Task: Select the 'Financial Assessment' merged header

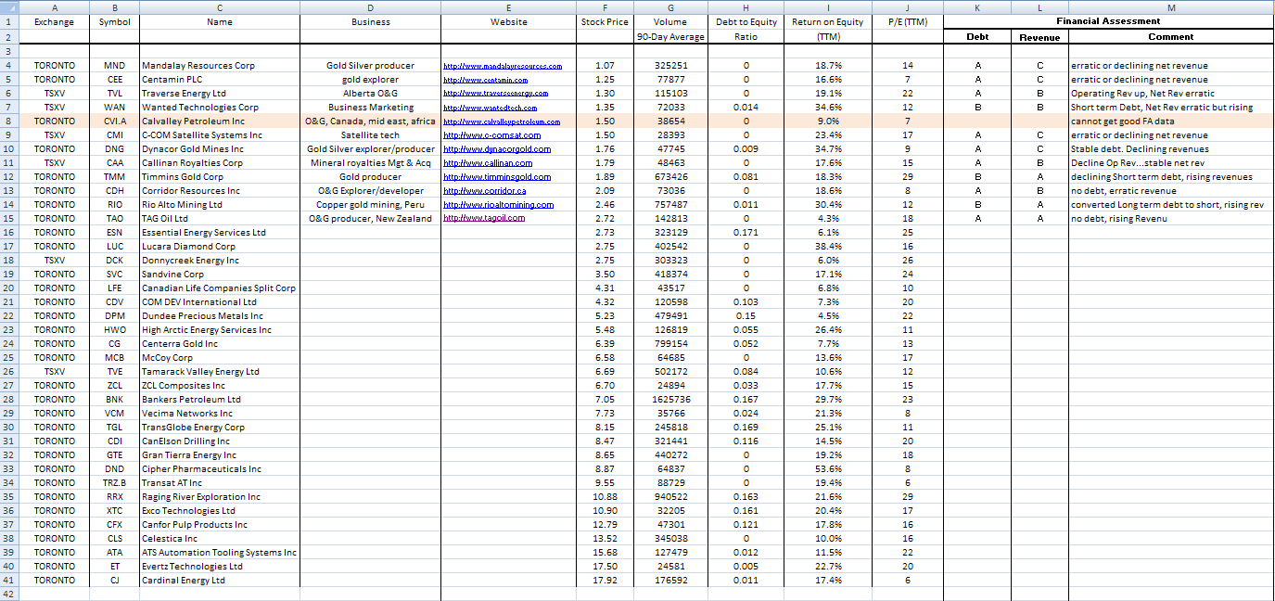Action: (1109, 21)
